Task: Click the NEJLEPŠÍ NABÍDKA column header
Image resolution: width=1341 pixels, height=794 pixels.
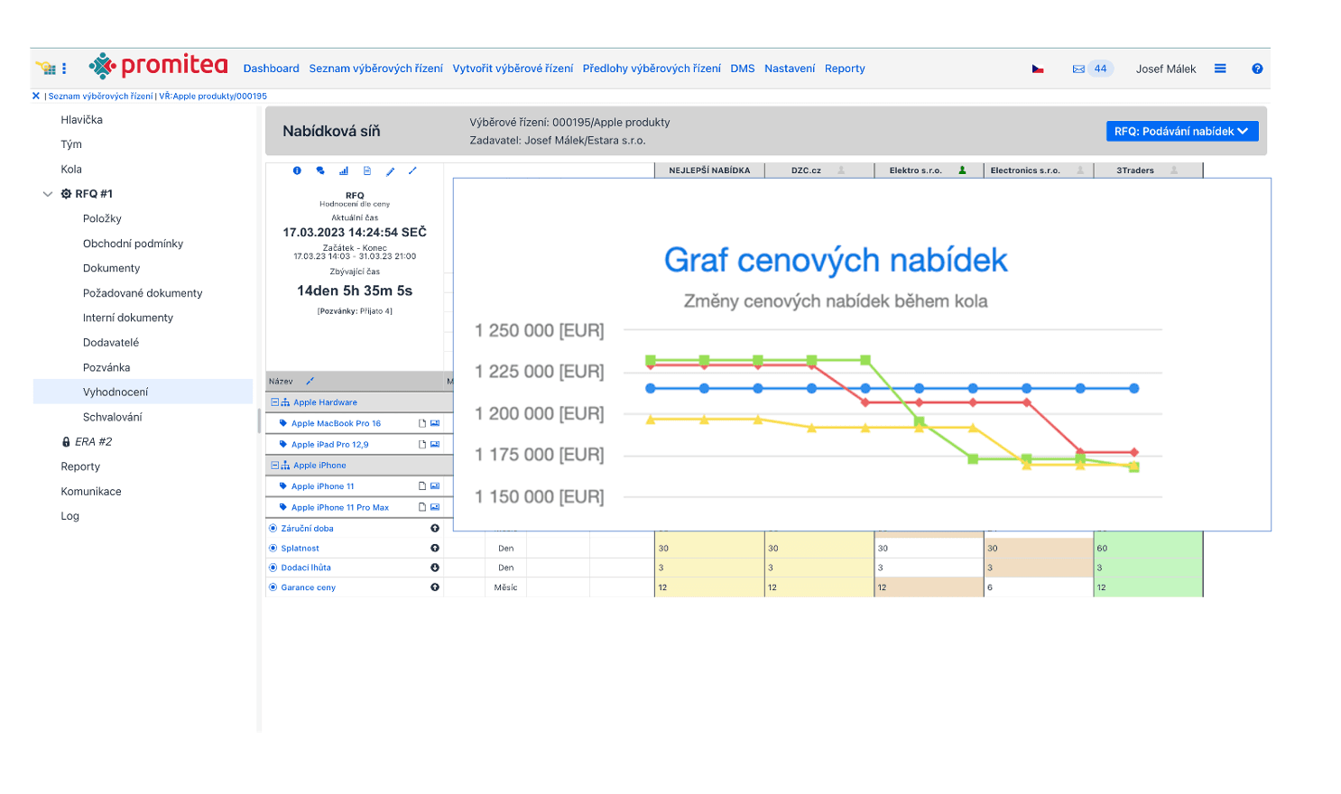Action: [709, 170]
